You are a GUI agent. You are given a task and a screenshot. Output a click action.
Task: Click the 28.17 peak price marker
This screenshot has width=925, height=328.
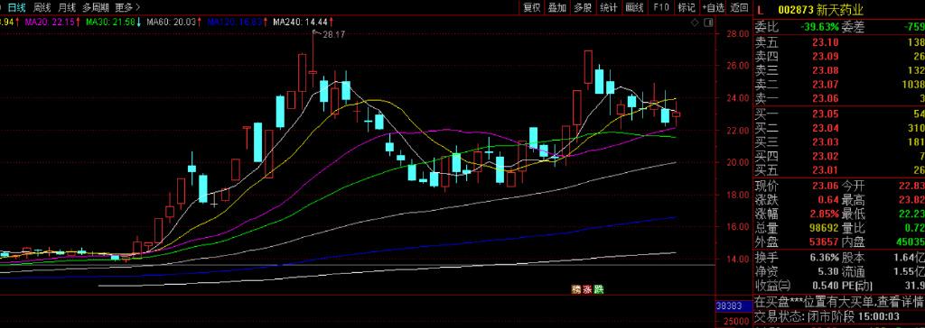(333, 35)
